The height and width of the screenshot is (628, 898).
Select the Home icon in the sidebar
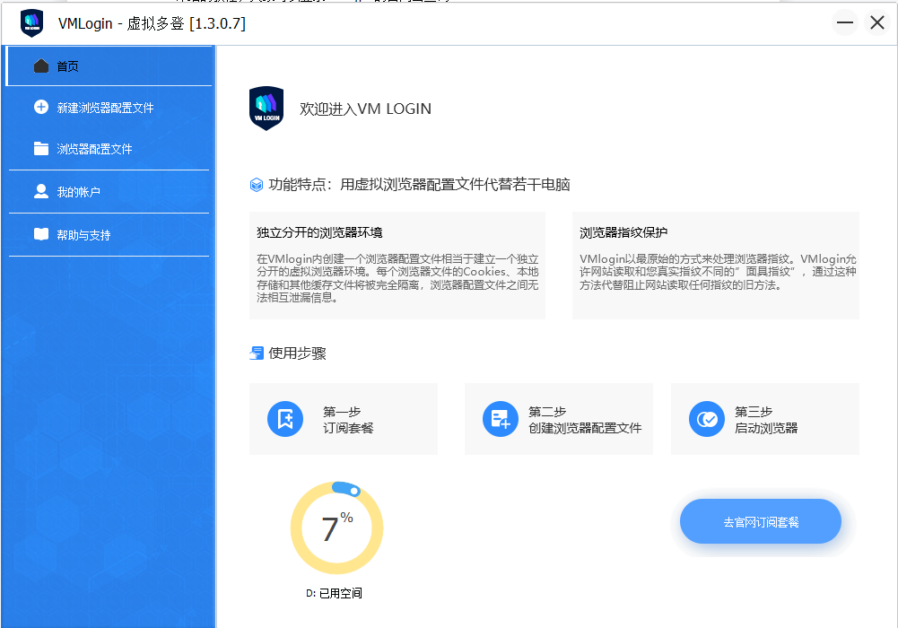pos(39,65)
